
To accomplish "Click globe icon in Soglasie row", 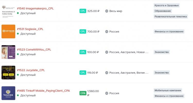I will (x=107, y=32).
